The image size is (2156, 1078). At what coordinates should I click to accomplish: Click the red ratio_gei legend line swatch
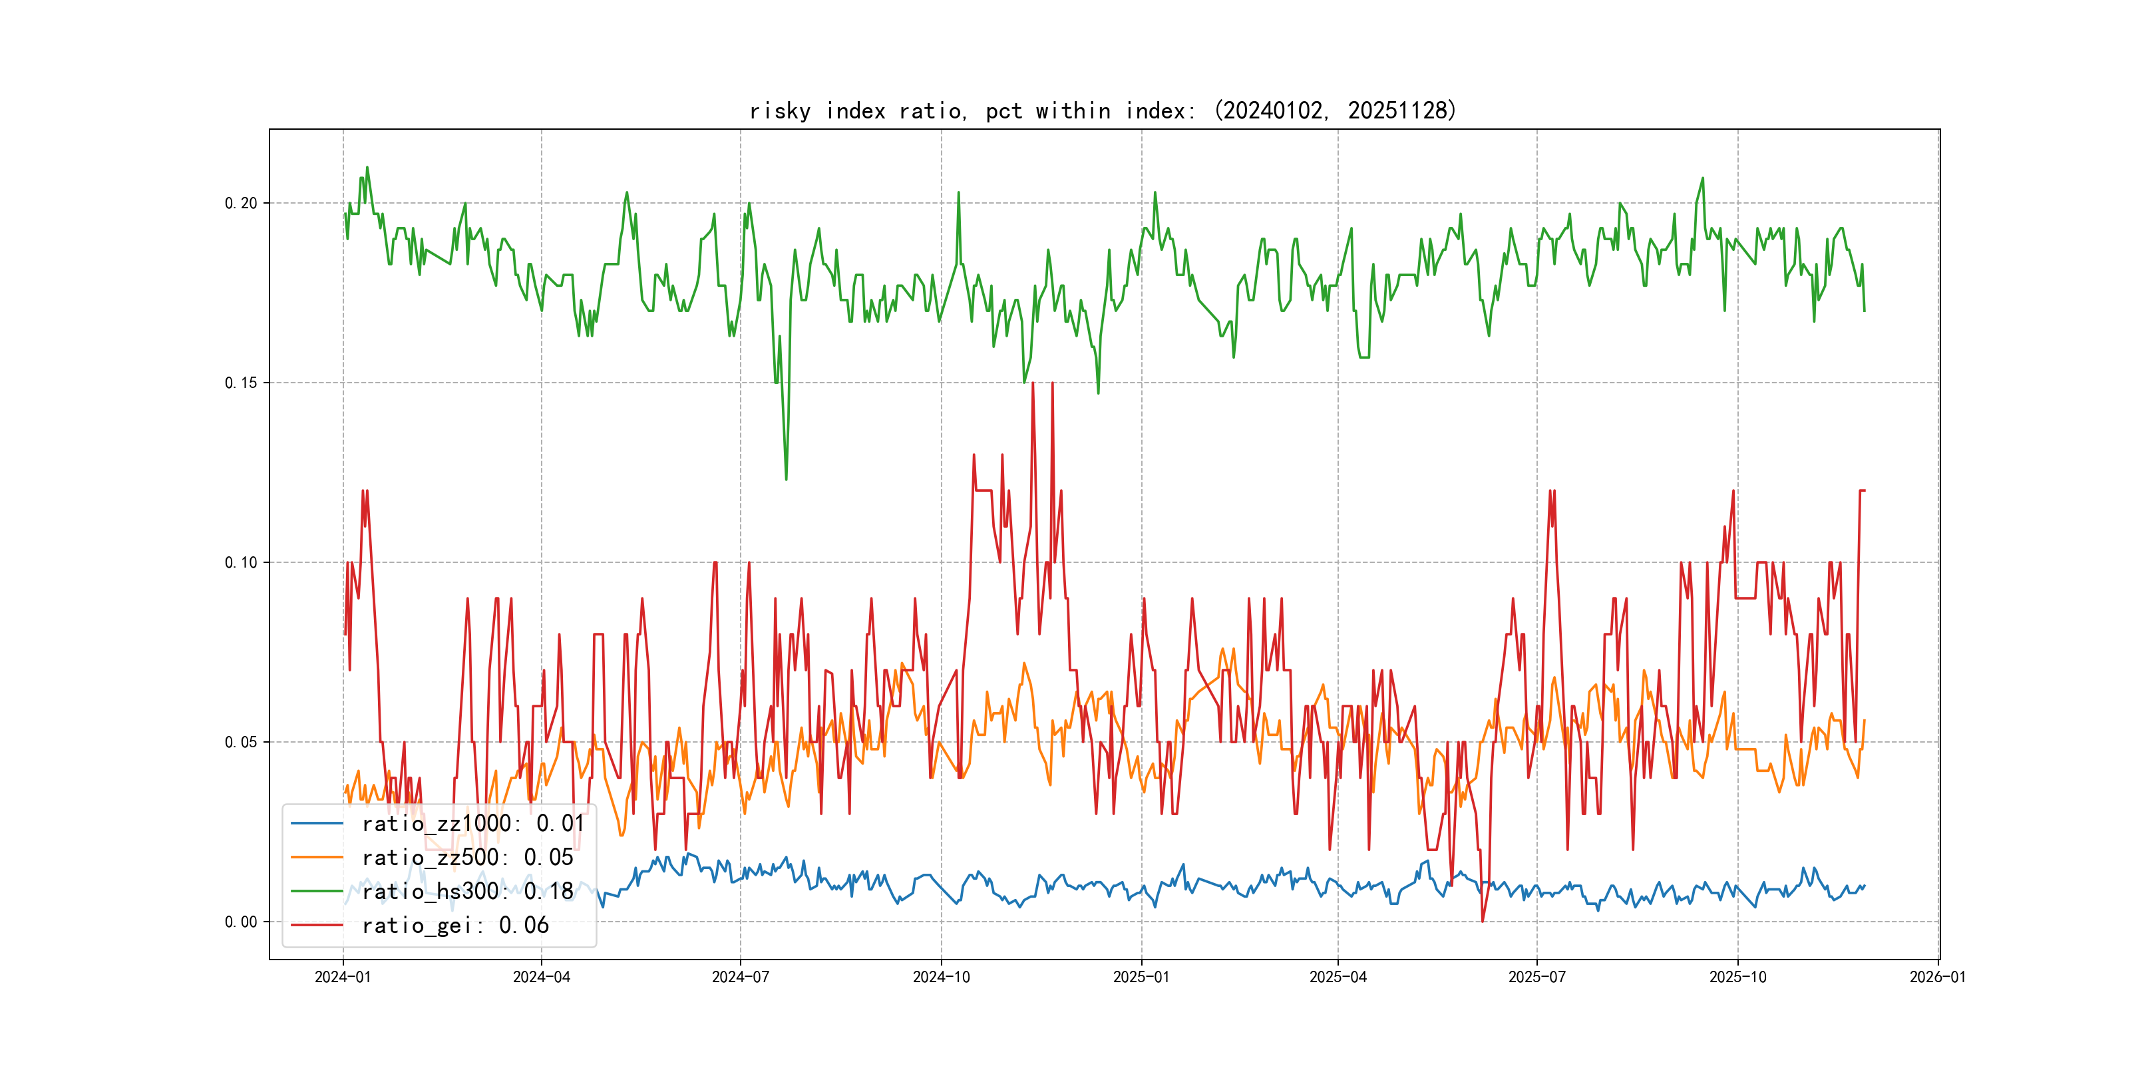coord(316,926)
